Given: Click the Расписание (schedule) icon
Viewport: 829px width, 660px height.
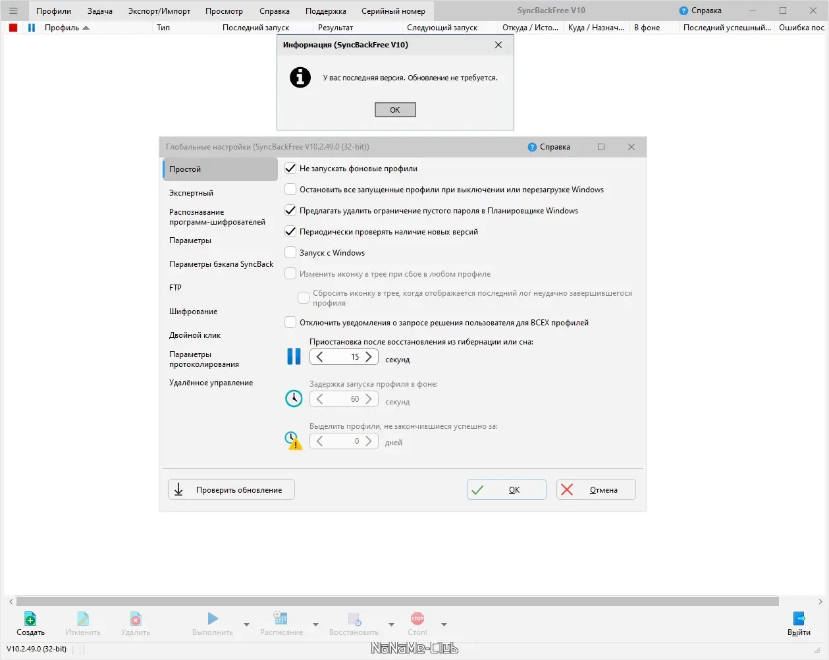Looking at the screenshot, I should [281, 618].
